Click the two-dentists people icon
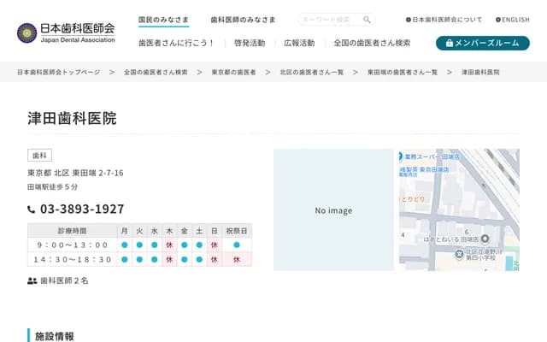 point(32,280)
